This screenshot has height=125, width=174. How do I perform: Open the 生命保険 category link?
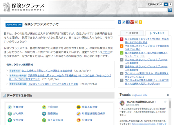[x=52, y=107]
